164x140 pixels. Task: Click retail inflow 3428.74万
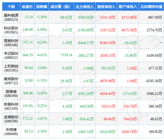pyautogui.click(x=129, y=132)
